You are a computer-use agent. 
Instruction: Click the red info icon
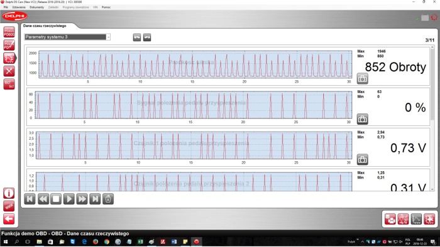click(9, 193)
